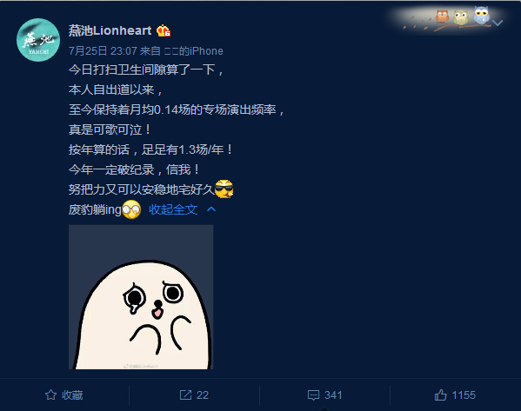Image resolution: width=521 pixels, height=411 pixels.
Task: Open the crying seal cartoon image
Action: (141, 297)
